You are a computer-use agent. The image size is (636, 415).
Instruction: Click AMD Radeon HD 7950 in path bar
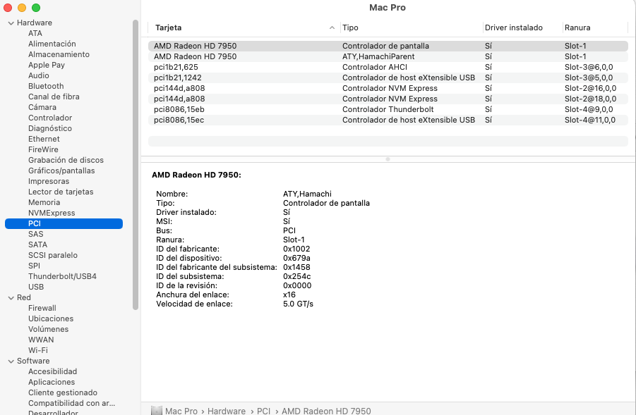pyautogui.click(x=326, y=411)
